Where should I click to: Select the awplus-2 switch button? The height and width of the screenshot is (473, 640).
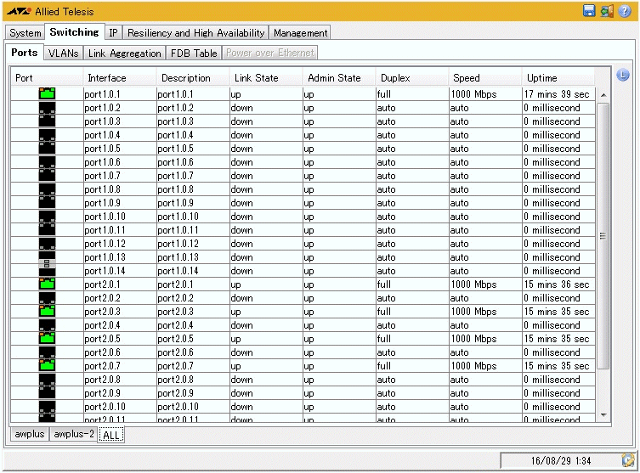point(72,434)
